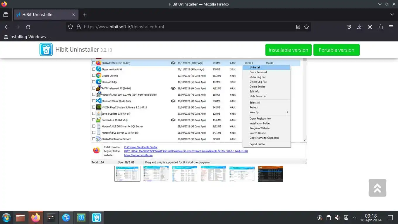Open the Windows-style start menu button

pos(6,218)
